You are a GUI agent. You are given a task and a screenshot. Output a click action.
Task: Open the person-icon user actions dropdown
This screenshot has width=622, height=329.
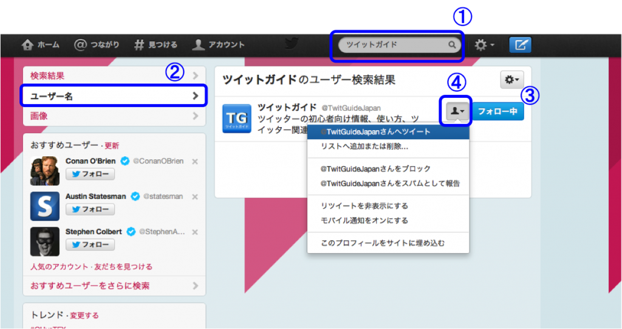coord(457,111)
